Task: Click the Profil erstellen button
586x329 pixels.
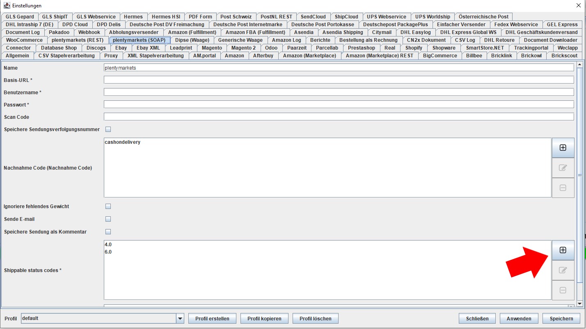Action: pos(212,318)
